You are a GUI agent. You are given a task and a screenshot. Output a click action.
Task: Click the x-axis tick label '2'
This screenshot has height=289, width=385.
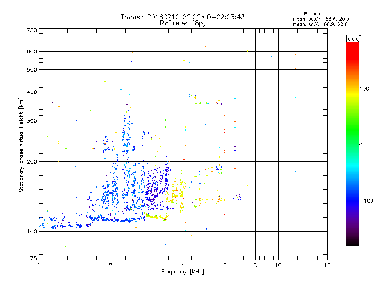[x=111, y=265]
